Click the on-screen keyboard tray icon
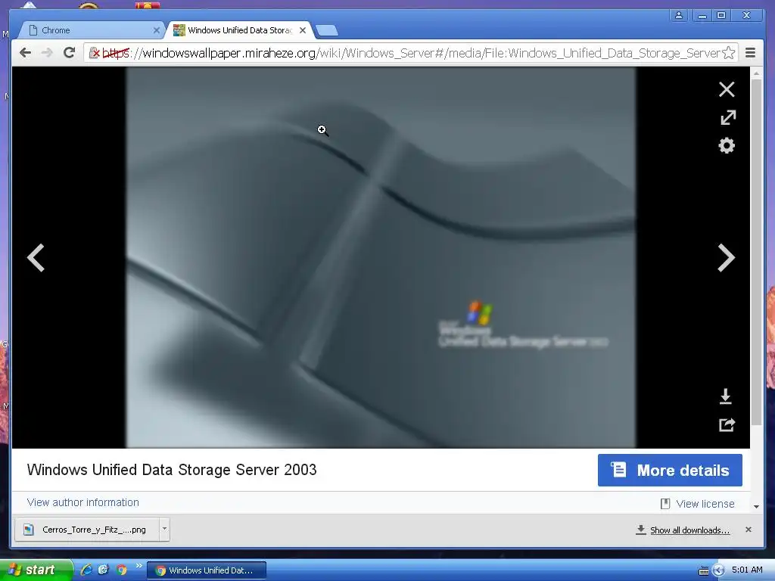 pyautogui.click(x=704, y=571)
